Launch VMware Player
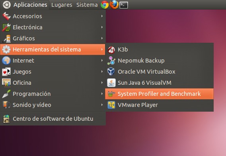 tap(159, 105)
